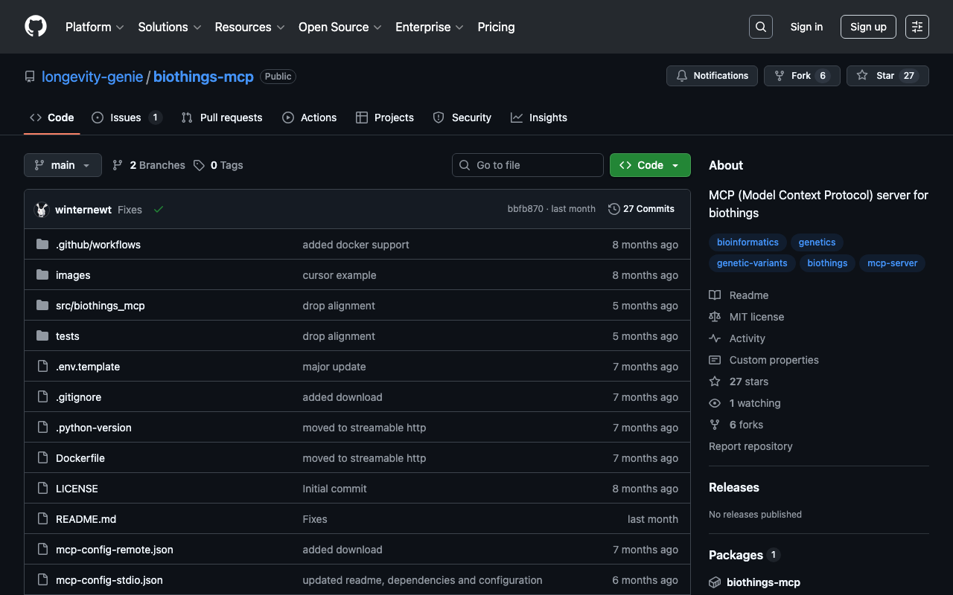This screenshot has width=953, height=595.
Task: Open the README.md file
Action: [86, 519]
